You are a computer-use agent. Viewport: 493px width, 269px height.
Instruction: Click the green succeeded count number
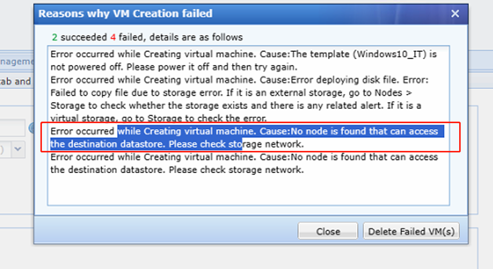click(x=54, y=37)
